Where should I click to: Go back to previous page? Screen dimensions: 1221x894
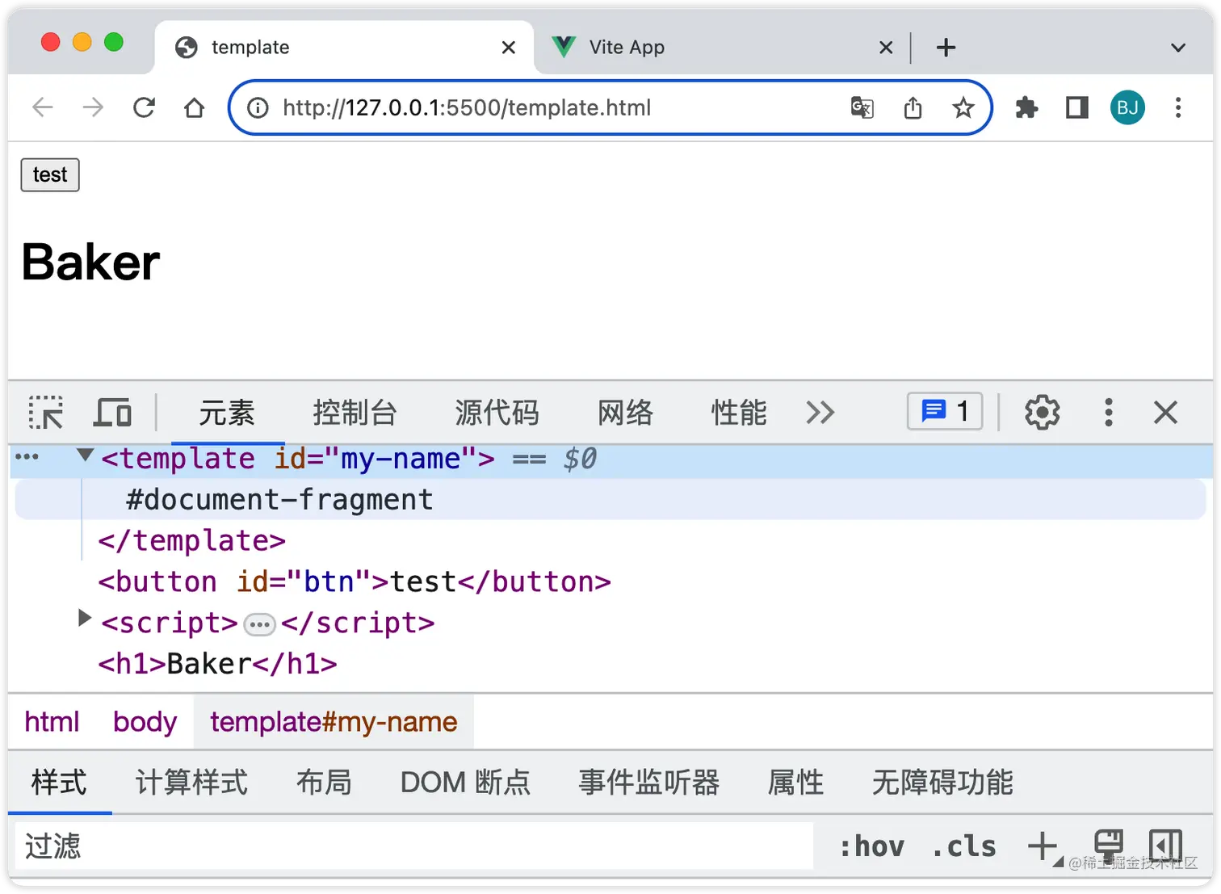(43, 107)
